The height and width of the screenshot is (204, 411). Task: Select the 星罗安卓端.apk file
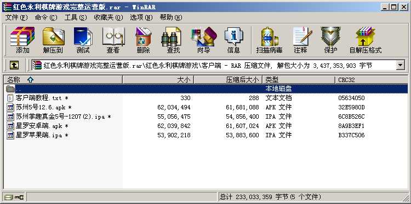tap(42, 126)
